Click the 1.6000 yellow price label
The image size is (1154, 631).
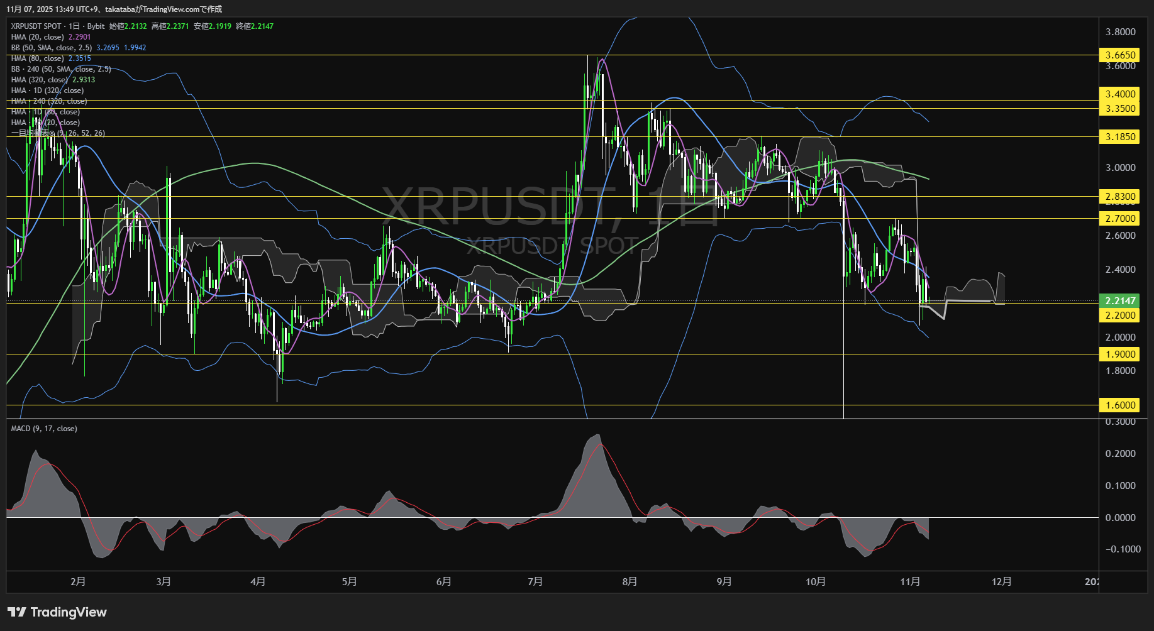click(x=1119, y=405)
